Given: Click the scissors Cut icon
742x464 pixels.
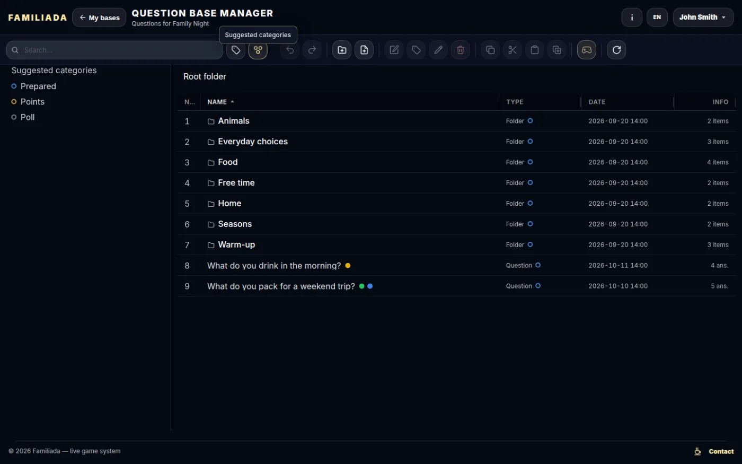Looking at the screenshot, I should click(x=513, y=50).
